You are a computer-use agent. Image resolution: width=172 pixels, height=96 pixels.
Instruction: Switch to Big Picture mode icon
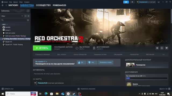pos(159,2)
